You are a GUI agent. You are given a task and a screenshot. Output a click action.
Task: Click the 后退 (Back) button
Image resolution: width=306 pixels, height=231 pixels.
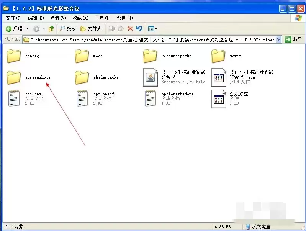tap(14, 29)
